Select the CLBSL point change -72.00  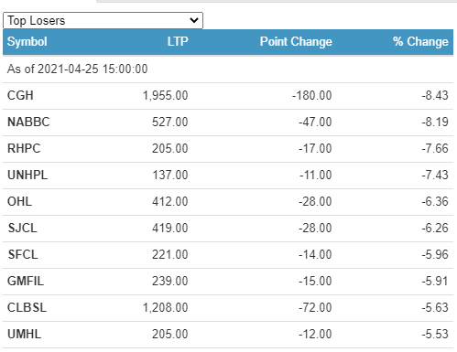click(x=315, y=308)
